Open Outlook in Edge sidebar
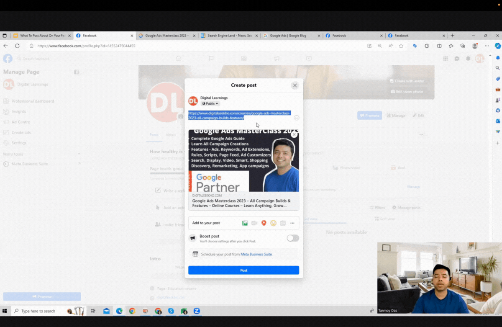Image resolution: width=502 pixels, height=327 pixels. [498, 121]
